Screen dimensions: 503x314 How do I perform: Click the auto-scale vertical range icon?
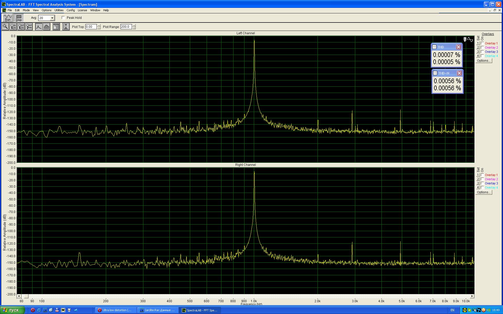(x=66, y=27)
